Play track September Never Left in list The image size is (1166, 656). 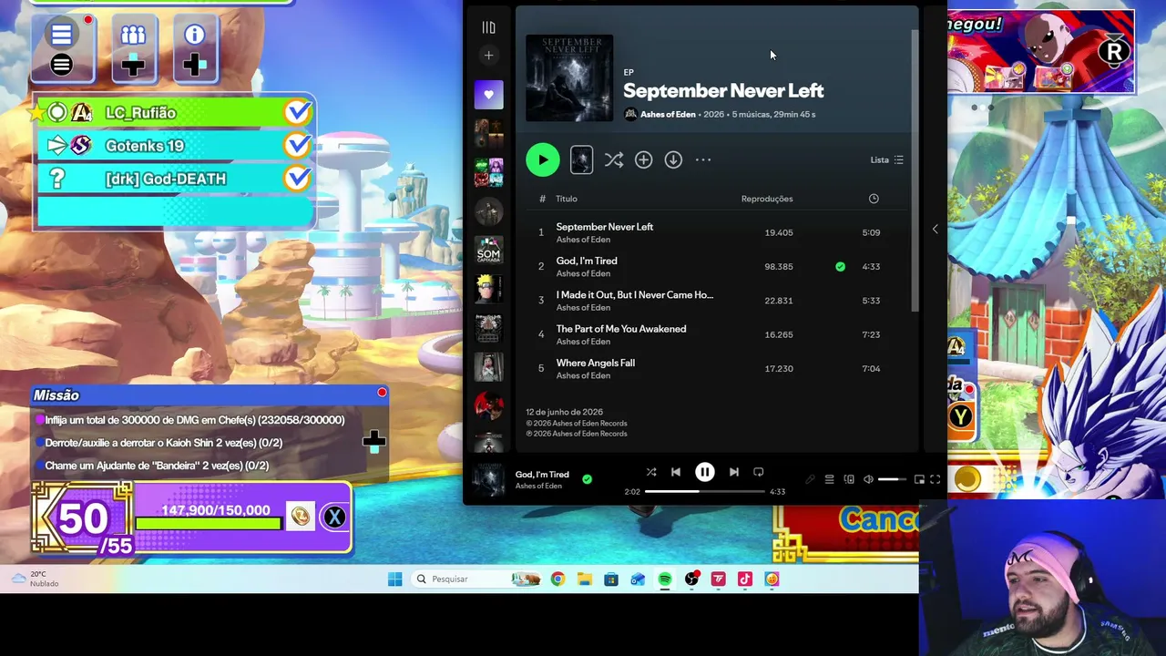click(x=718, y=232)
